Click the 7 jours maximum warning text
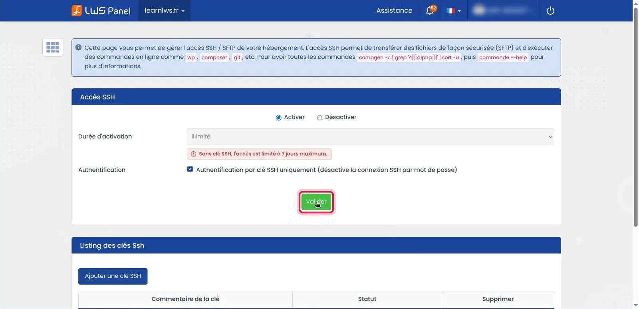Viewport: 639px width, 309px height. tap(263, 154)
